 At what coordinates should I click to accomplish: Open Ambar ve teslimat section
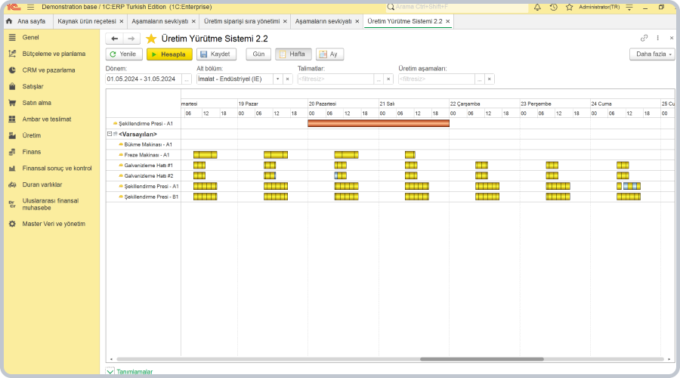(x=47, y=119)
